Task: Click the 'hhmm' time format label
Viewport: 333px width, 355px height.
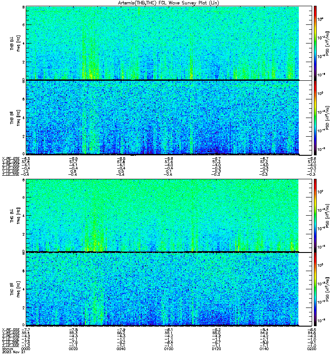Action: pyautogui.click(x=8, y=349)
